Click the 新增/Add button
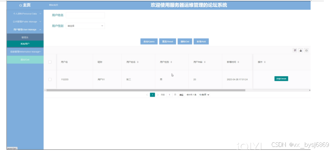 [x=201, y=42]
